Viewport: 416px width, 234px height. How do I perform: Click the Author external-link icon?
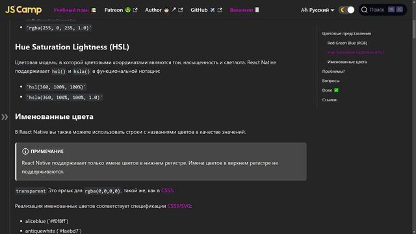(x=181, y=10)
